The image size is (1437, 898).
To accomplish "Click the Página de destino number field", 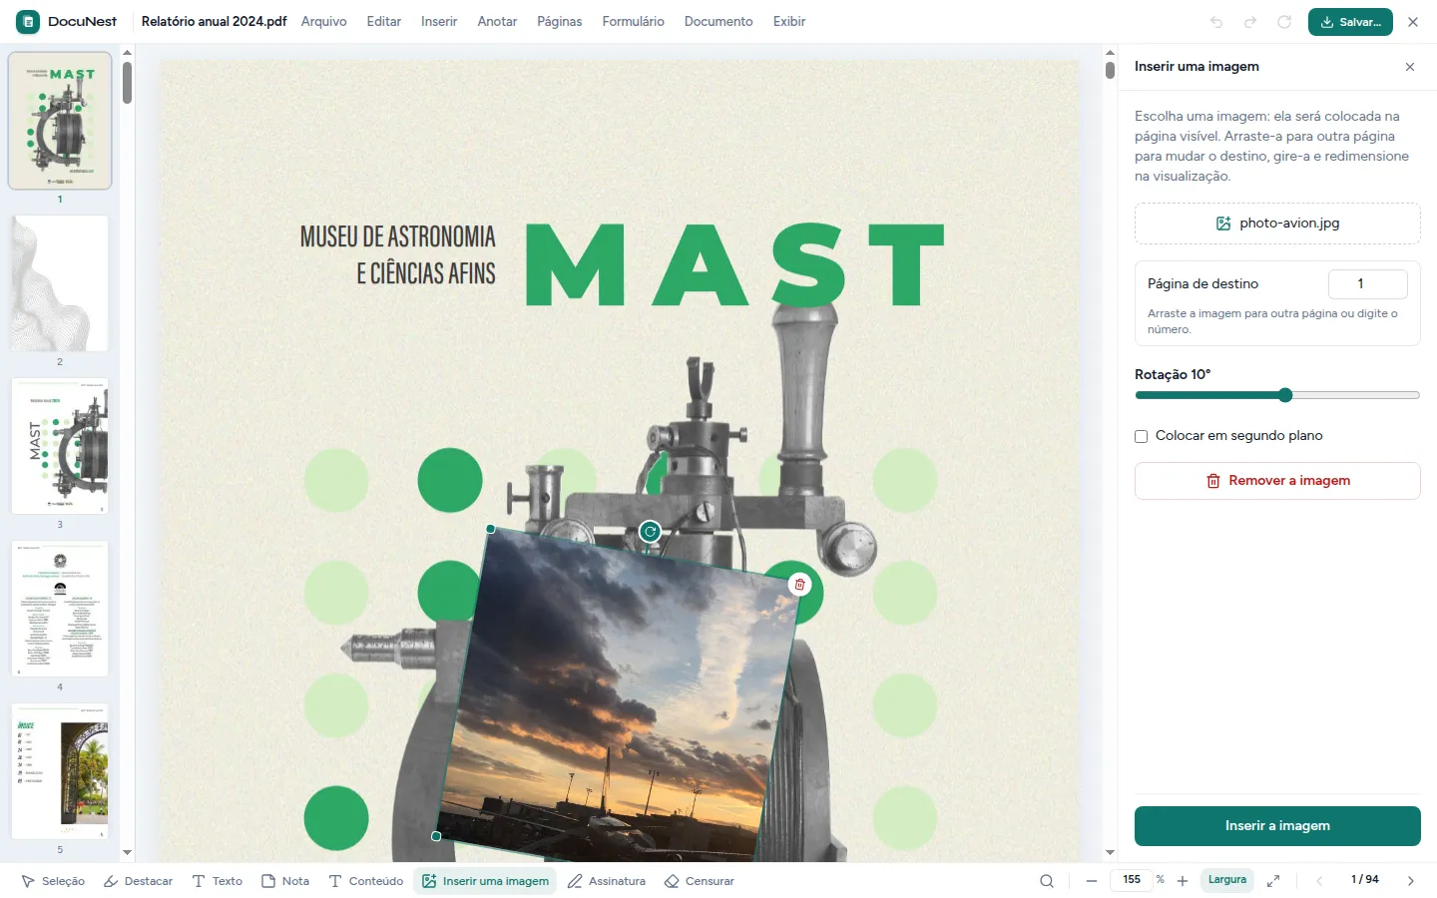I will coord(1368,284).
